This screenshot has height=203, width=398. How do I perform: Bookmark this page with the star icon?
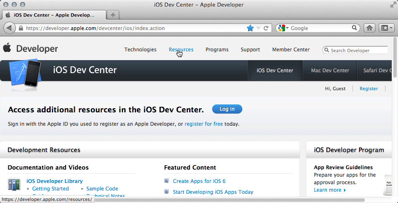click(x=250, y=28)
